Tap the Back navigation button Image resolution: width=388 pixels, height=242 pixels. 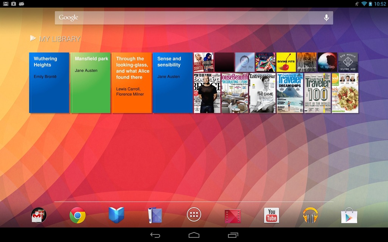[x=155, y=235]
